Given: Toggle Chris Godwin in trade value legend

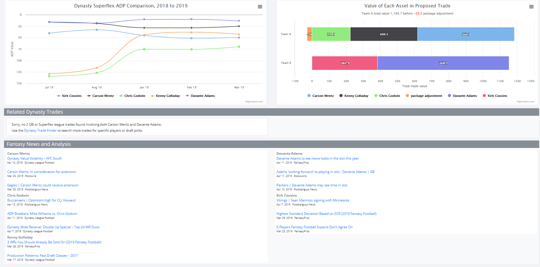Looking at the screenshot, I should (387, 96).
